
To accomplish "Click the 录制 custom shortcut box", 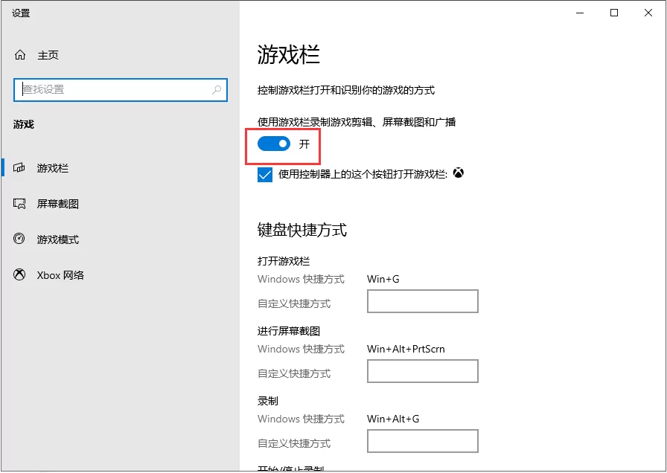I will 422,441.
